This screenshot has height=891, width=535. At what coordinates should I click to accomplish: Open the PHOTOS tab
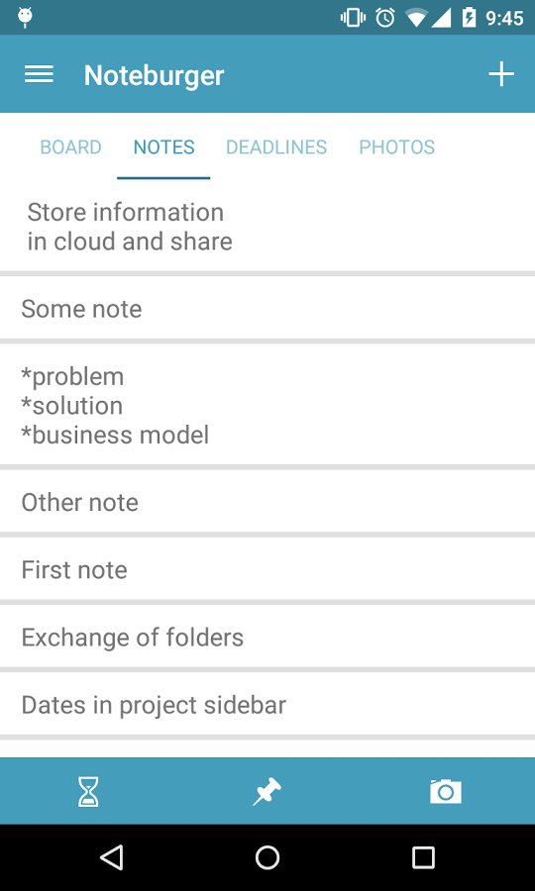[397, 148]
